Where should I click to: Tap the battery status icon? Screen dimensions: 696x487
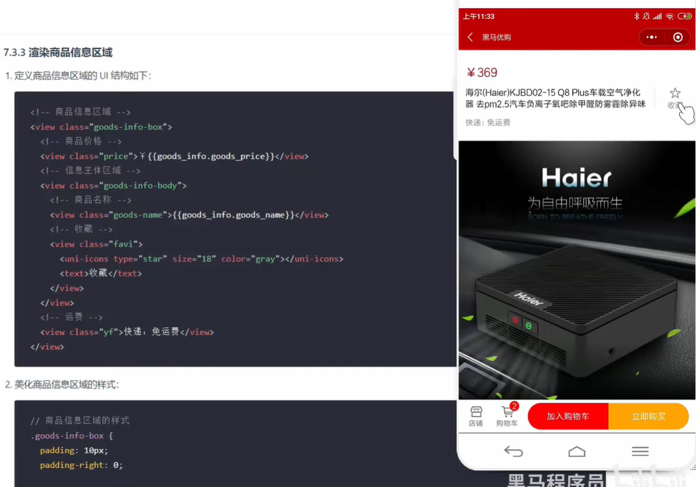tap(685, 16)
